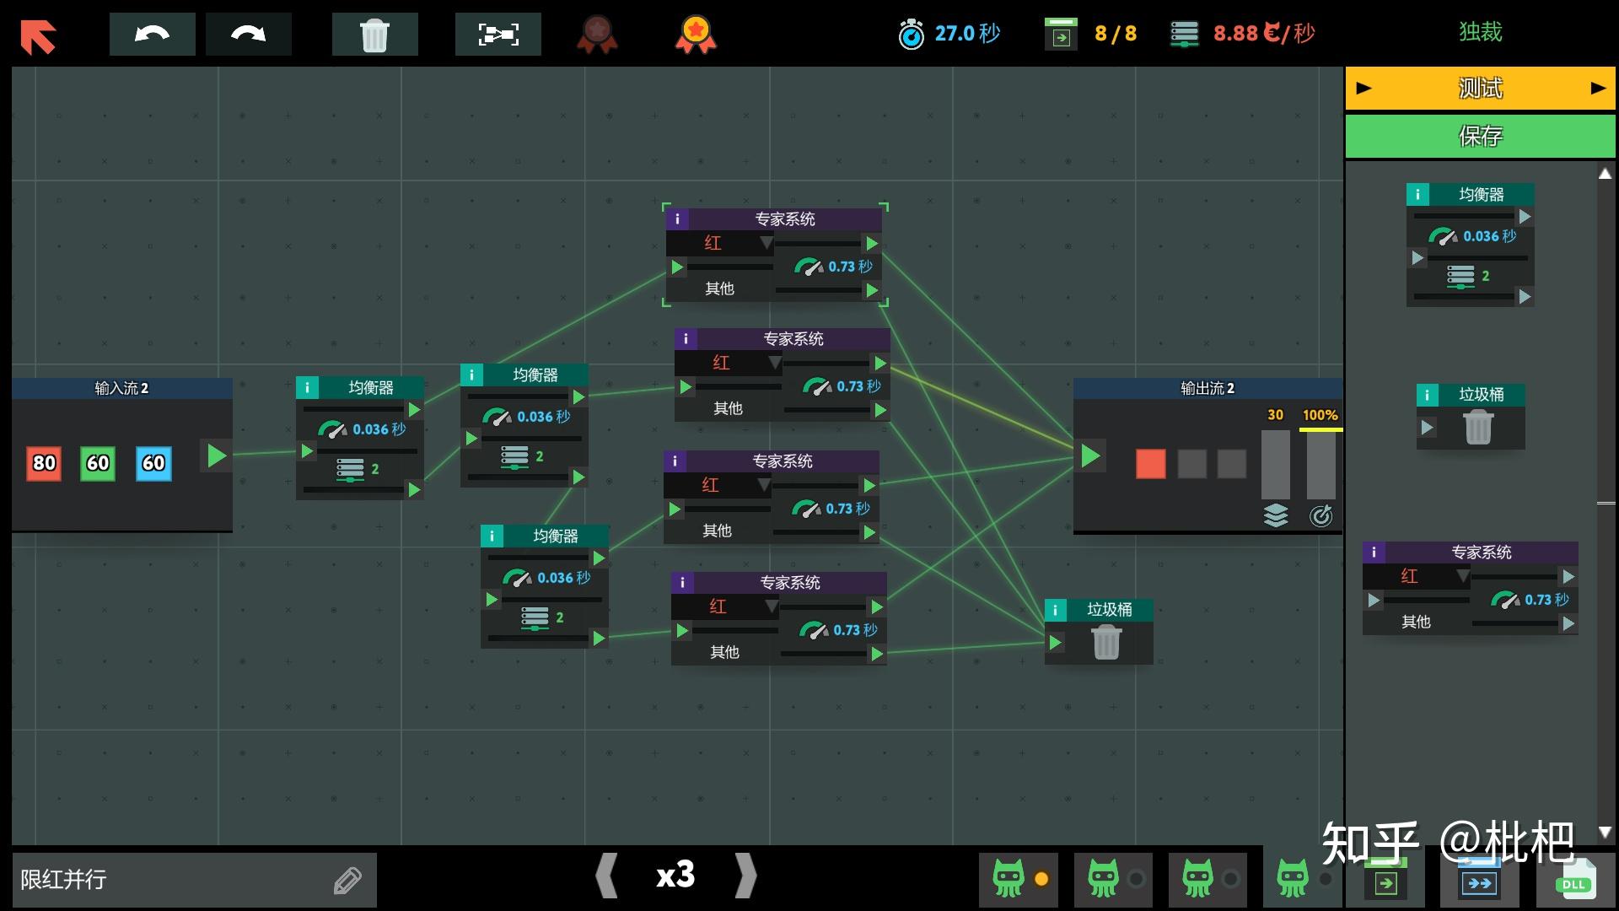Toggle the first robot agent slot

1018,880
